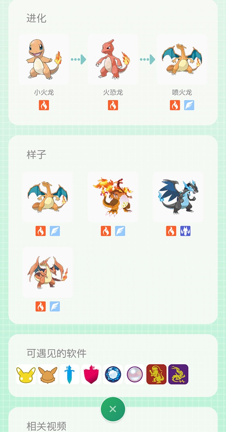Tap the fire type icon under 火恐龙
The image size is (226, 432).
(x=113, y=105)
